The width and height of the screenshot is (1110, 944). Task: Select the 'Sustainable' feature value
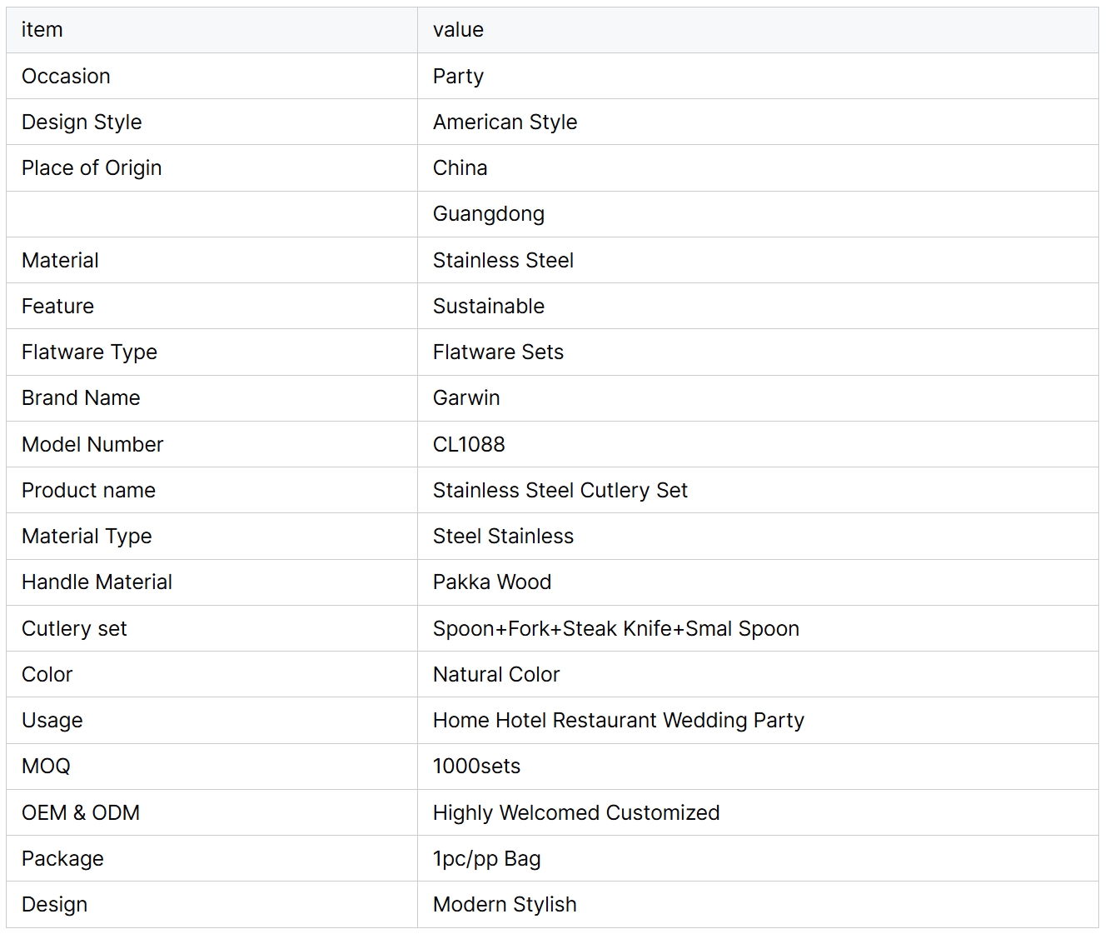(489, 306)
